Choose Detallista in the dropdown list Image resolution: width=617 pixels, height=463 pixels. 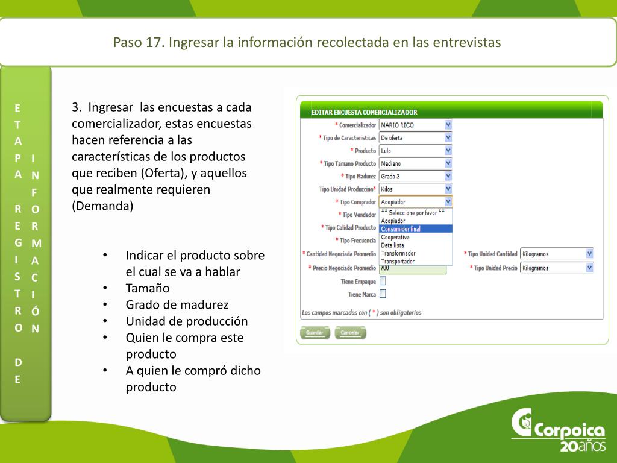(x=416, y=245)
